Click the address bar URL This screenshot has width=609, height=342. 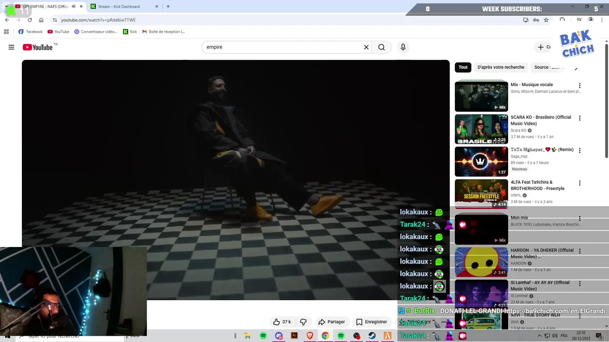pyautogui.click(x=98, y=20)
